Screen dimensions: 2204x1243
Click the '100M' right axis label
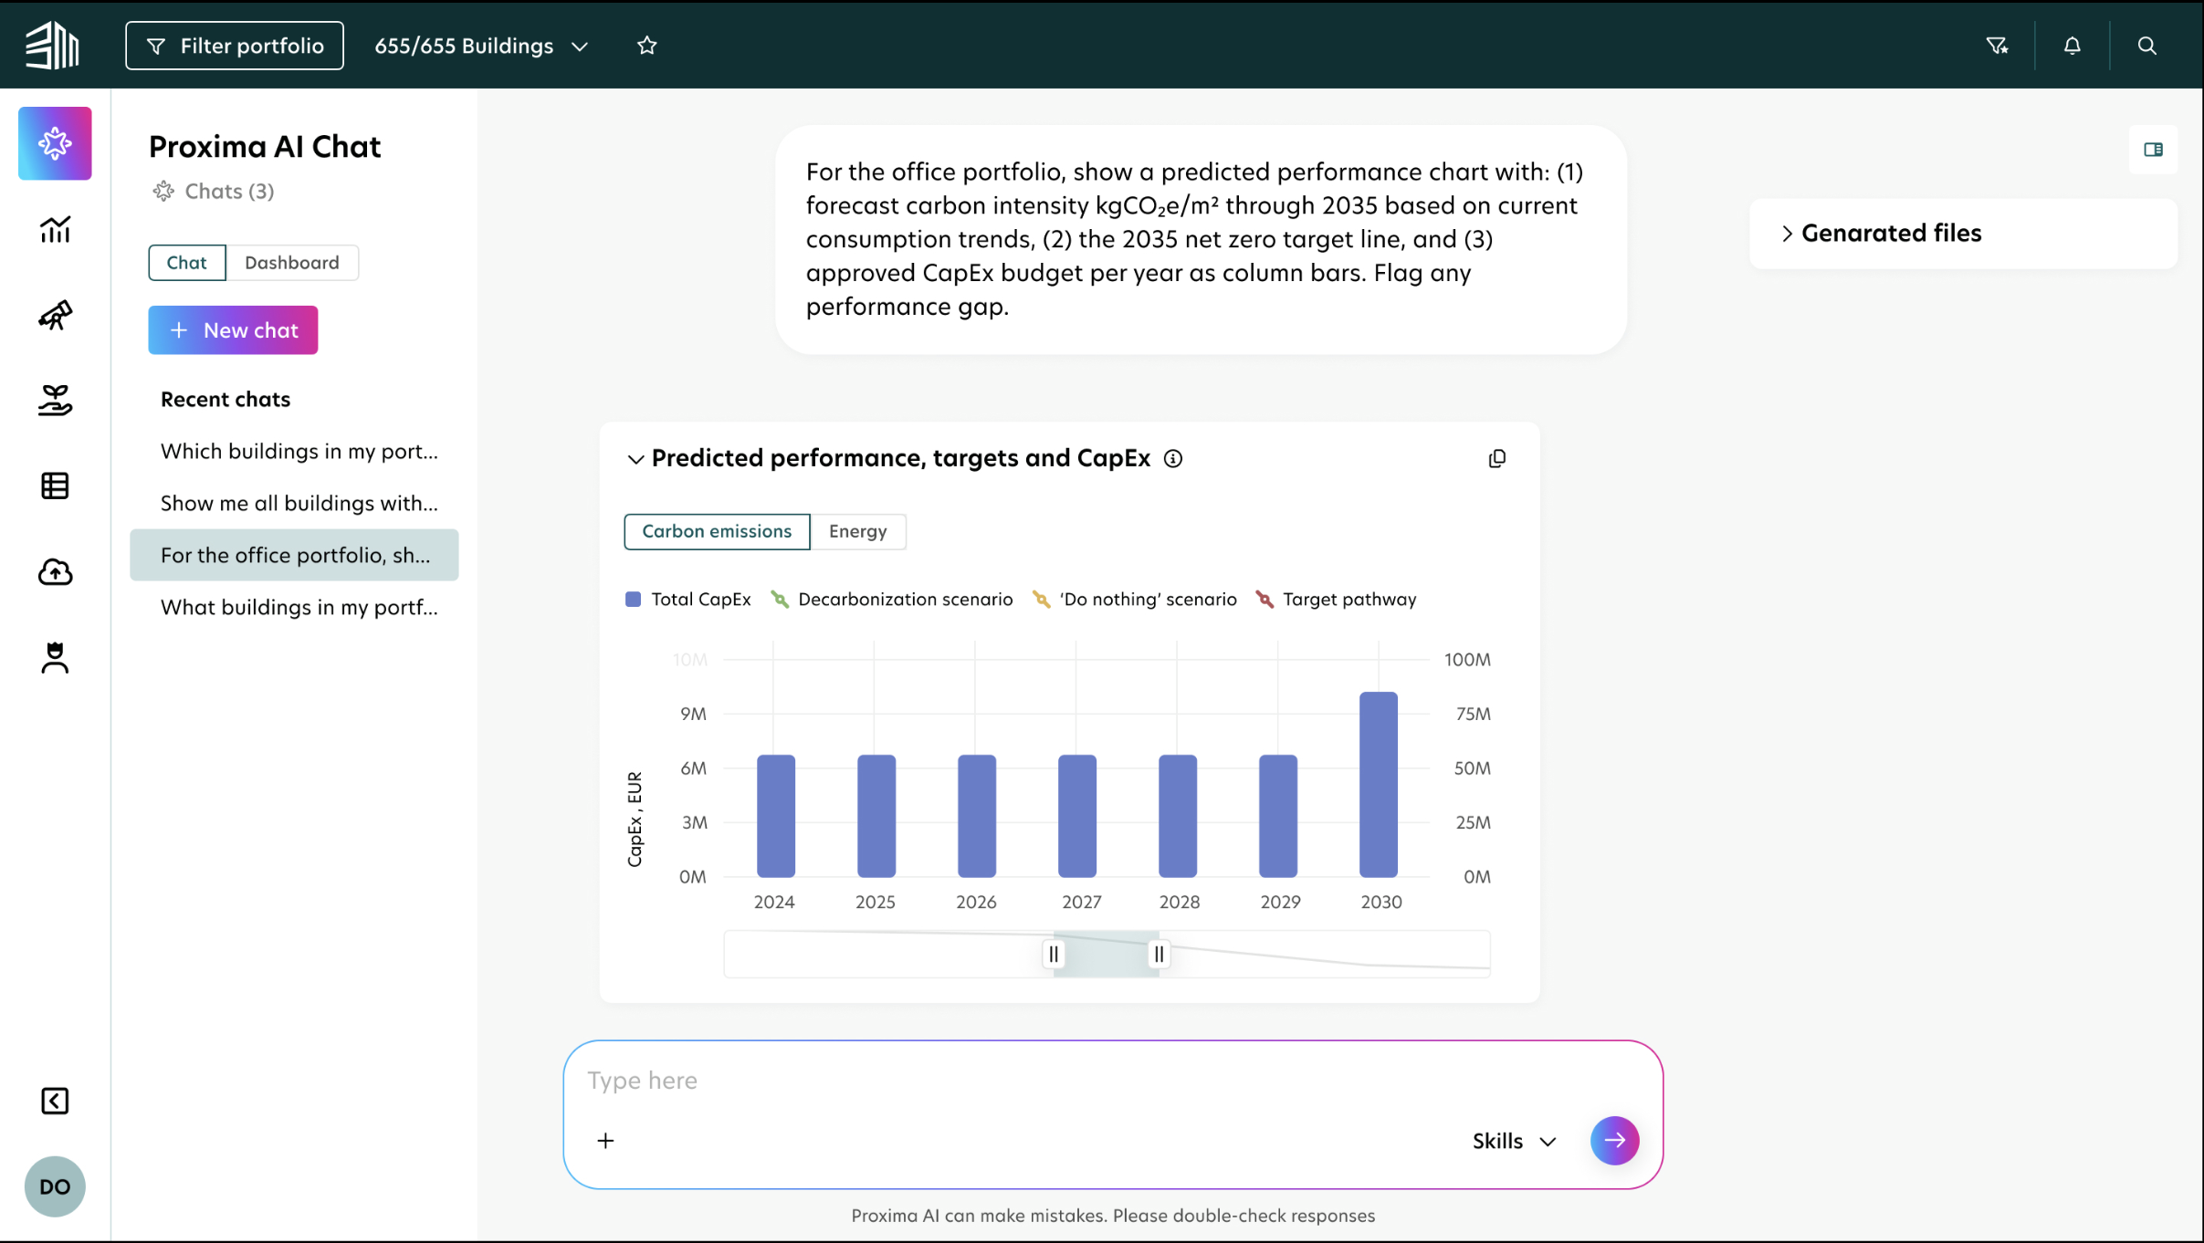click(1467, 660)
